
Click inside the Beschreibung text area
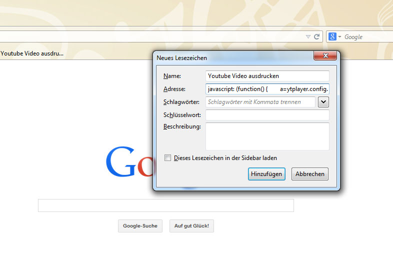(267, 136)
